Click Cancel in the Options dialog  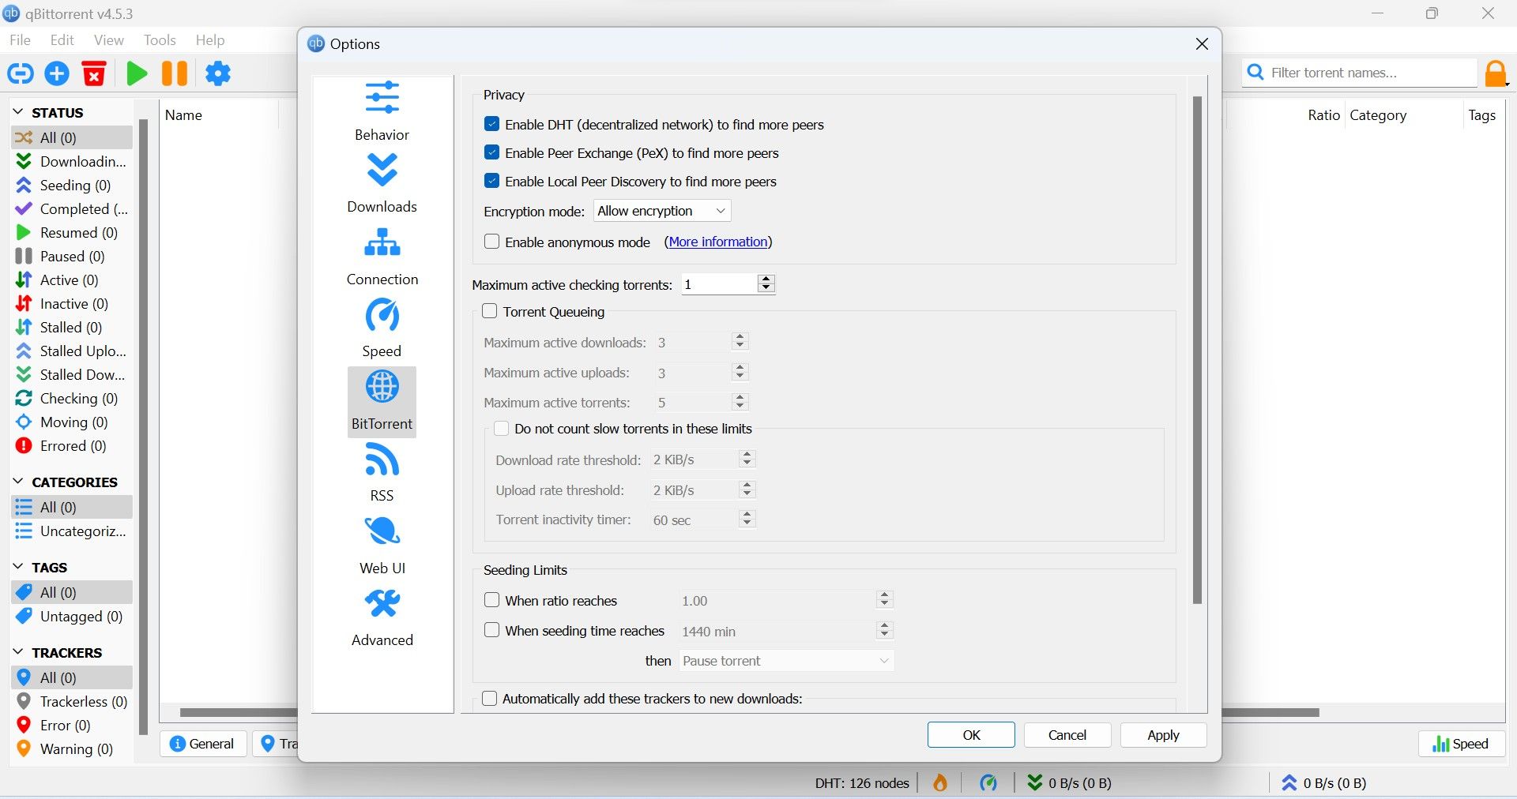[1067, 735]
